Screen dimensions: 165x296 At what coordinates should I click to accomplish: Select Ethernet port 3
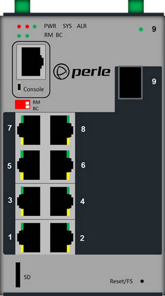click(x=29, y=201)
